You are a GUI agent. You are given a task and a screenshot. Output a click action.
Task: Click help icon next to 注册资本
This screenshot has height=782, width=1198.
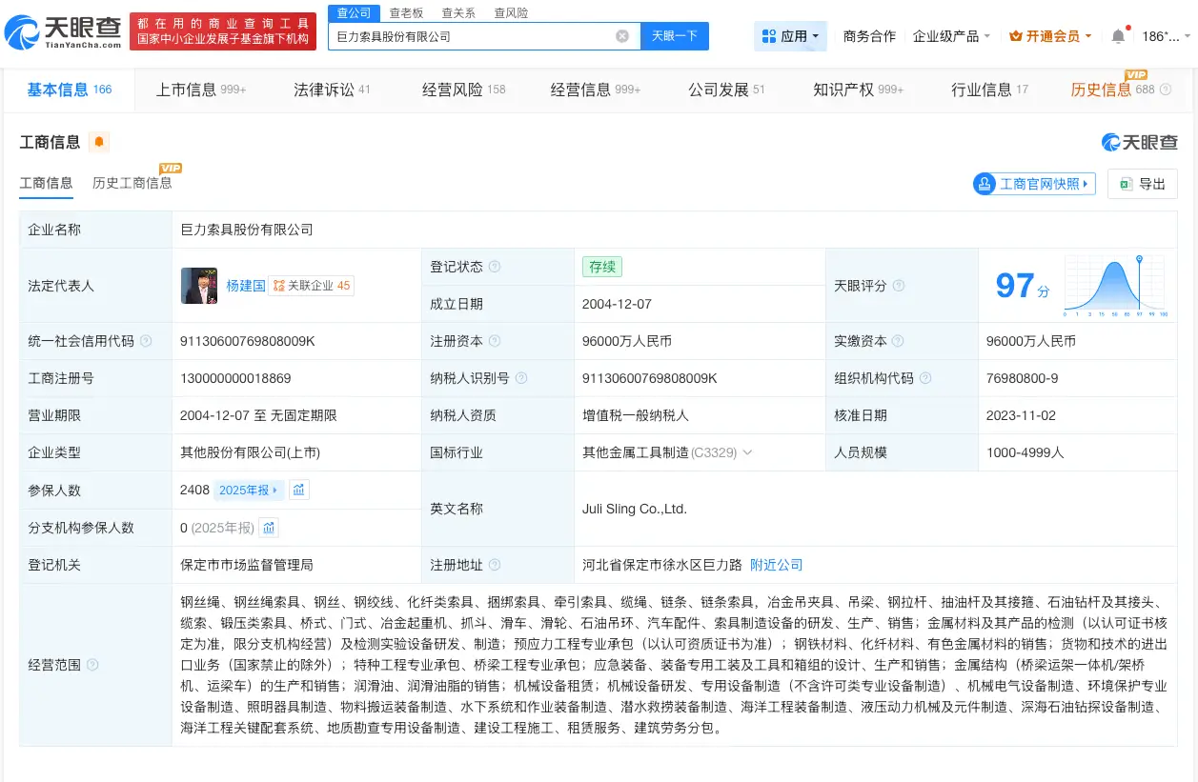(x=495, y=341)
